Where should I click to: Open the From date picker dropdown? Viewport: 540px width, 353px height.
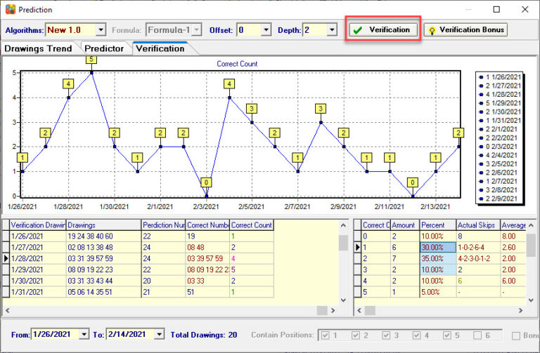(84, 334)
